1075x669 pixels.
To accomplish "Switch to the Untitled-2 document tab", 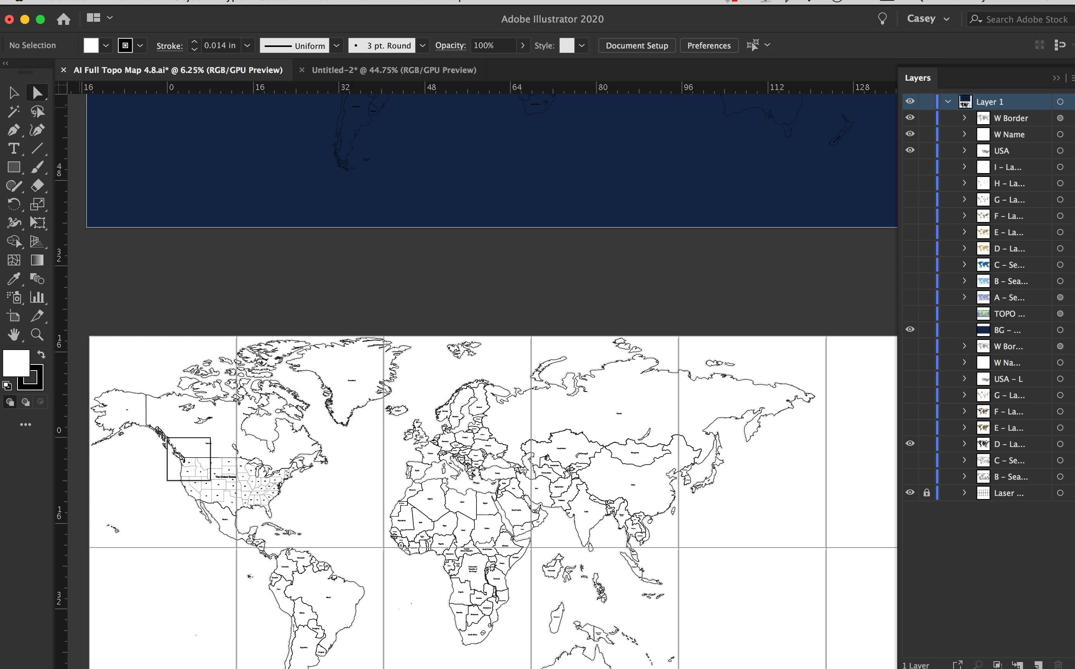I will 393,70.
